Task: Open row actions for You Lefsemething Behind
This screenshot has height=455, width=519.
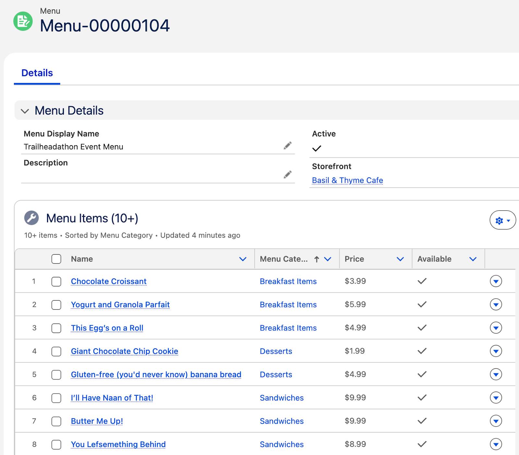Action: point(496,444)
